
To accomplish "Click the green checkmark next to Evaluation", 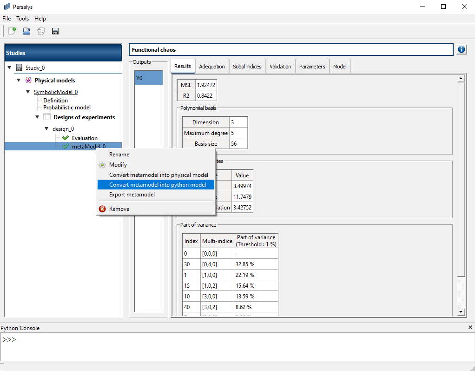I will pyautogui.click(x=65, y=138).
